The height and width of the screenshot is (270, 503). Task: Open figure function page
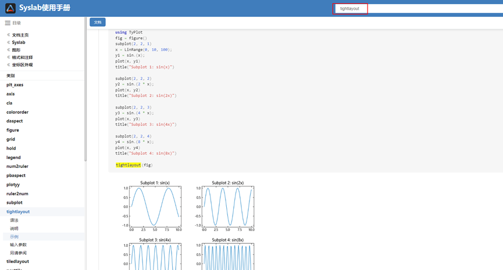[x=13, y=130]
